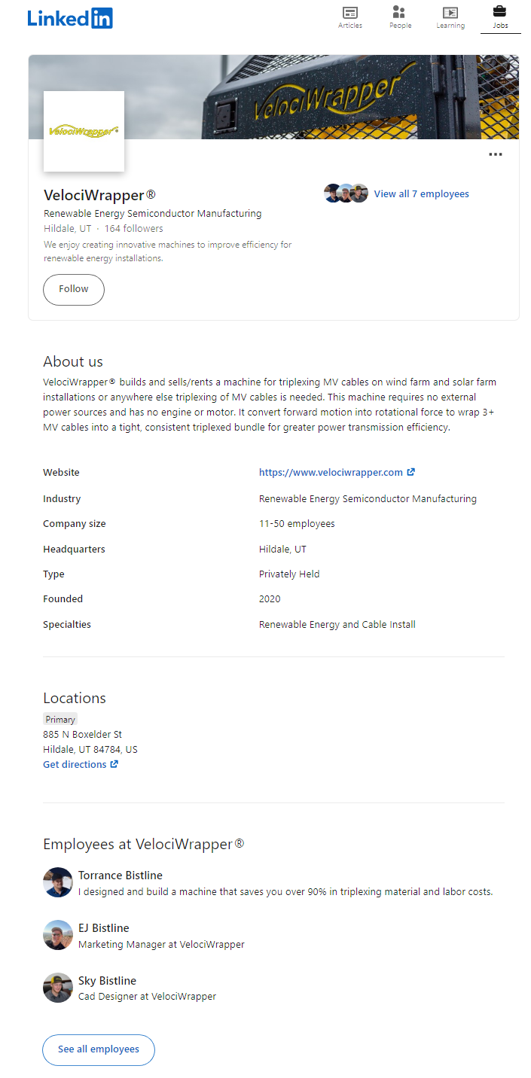Click external icon next to Get directions
531x1078 pixels.
[114, 765]
